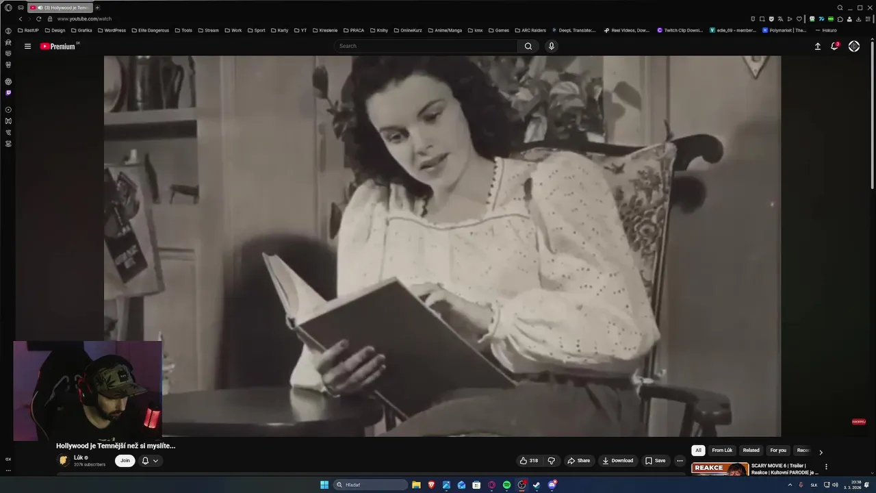Open a new browser tab
The height and width of the screenshot is (493, 876).
[97, 8]
